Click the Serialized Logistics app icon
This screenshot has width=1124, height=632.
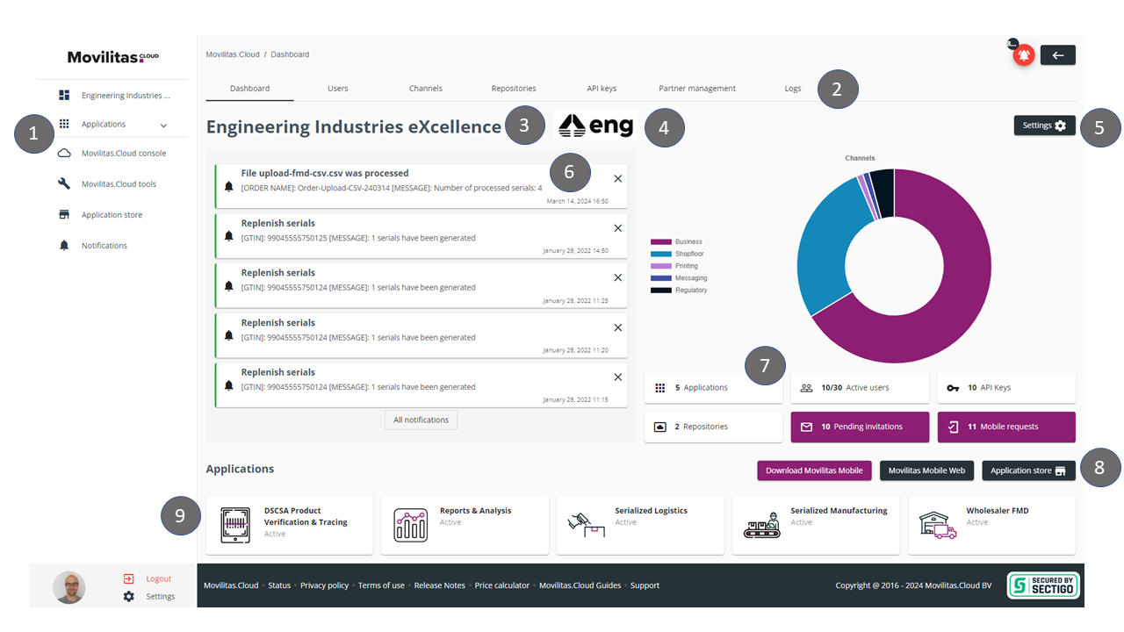point(586,525)
